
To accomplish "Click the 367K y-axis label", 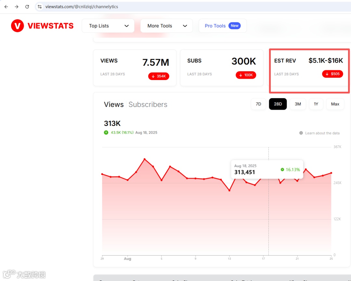I will [337, 147].
